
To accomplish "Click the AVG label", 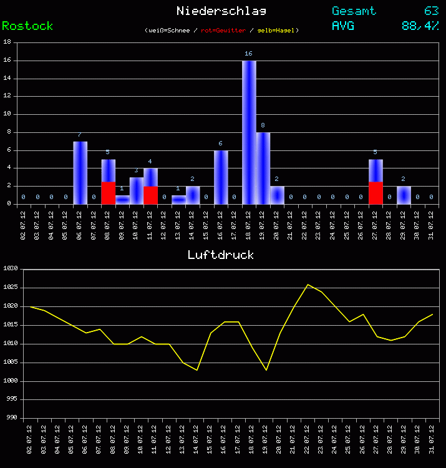I will coord(343,26).
